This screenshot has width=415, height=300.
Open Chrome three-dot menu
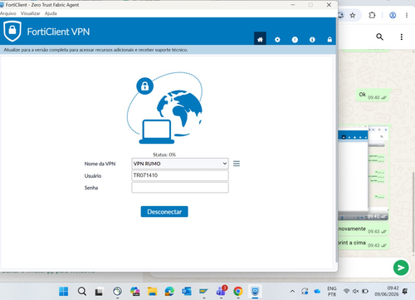pyautogui.click(x=407, y=15)
